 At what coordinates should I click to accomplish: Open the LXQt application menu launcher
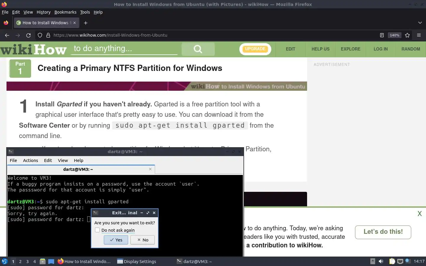pyautogui.click(x=5, y=261)
